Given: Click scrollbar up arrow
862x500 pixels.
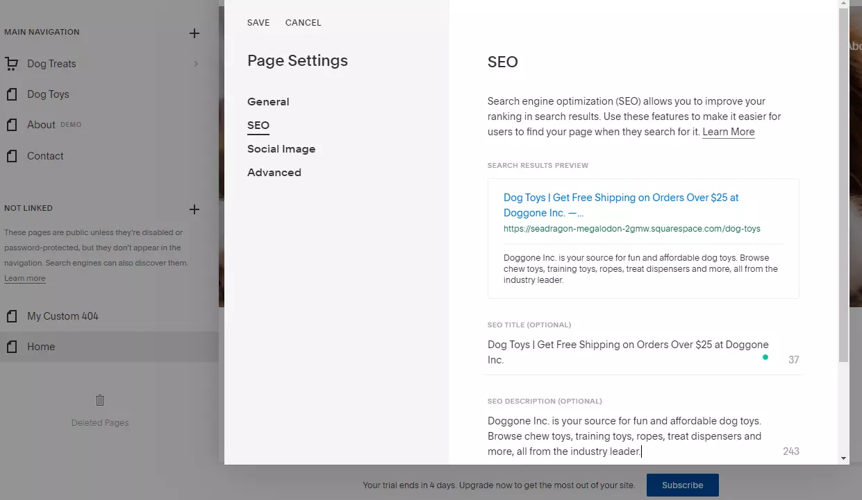Looking at the screenshot, I should pyautogui.click(x=844, y=3).
